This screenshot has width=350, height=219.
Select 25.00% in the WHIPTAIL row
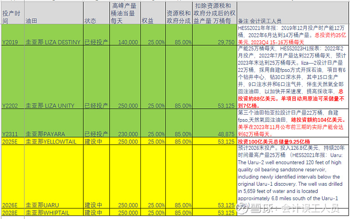pyautogui.click(x=153, y=212)
